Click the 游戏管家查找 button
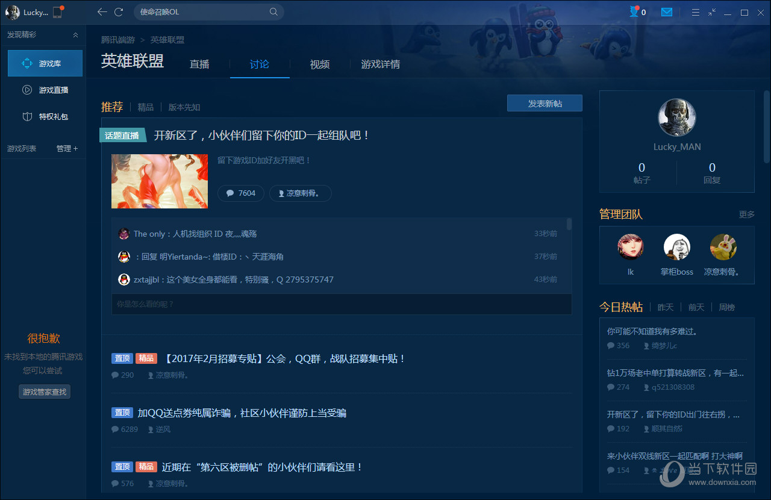771x500 pixels. pos(45,392)
